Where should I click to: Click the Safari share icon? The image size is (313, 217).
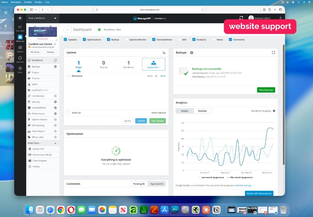coord(269,10)
